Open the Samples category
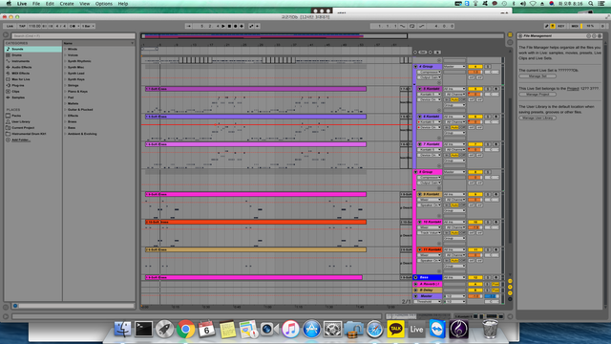The height and width of the screenshot is (344, 611). pyautogui.click(x=18, y=97)
